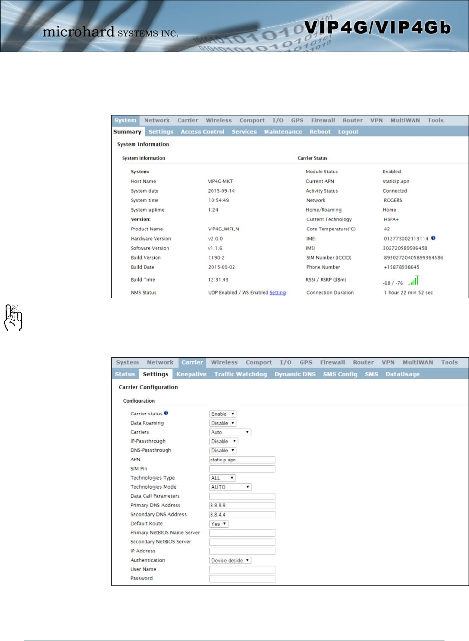Click the IP Address input field

(242, 551)
